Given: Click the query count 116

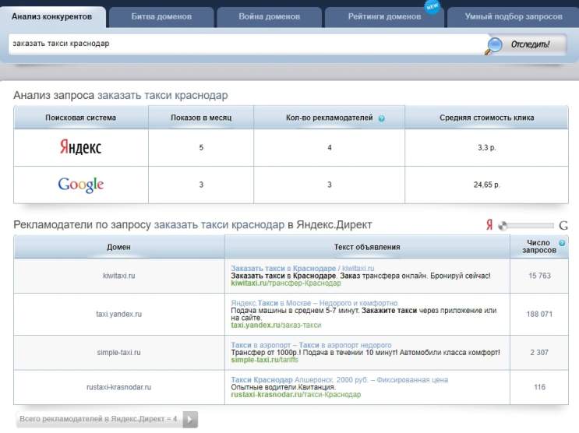Looking at the screenshot, I should tap(539, 387).
